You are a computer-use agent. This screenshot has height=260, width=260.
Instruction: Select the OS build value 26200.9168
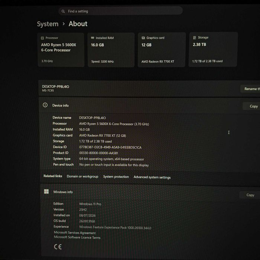coord(87,221)
